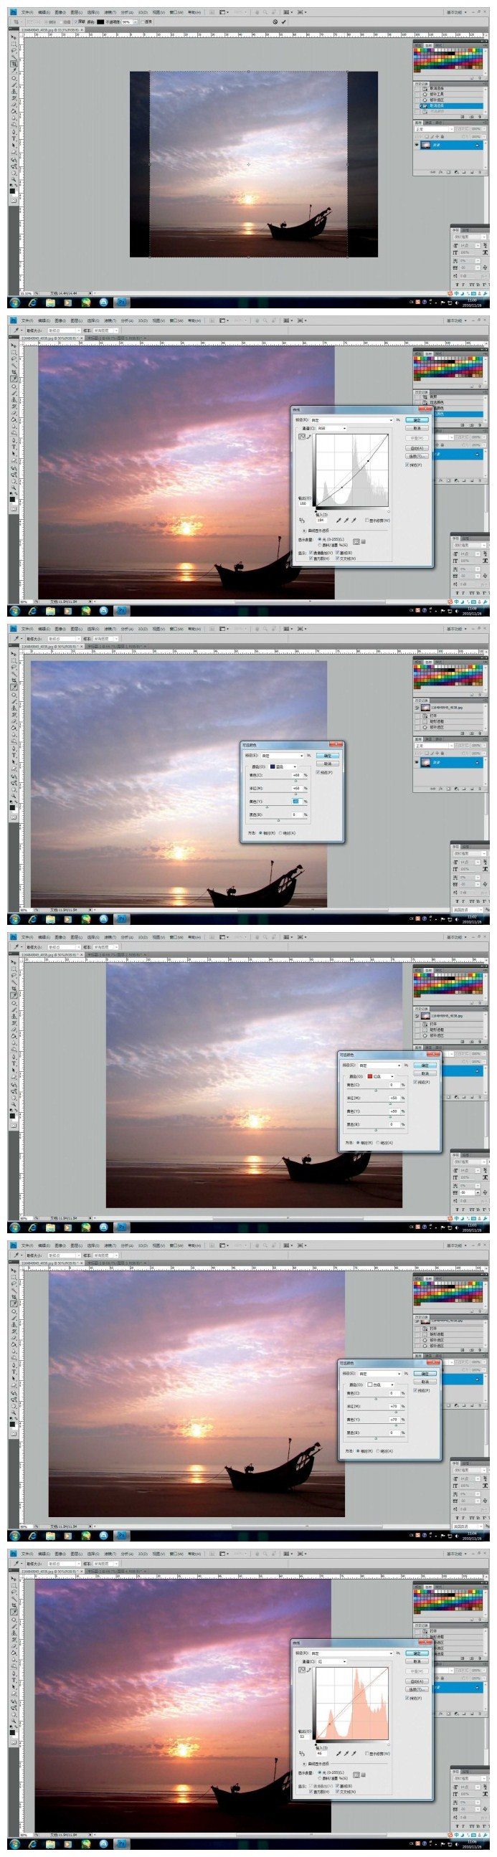Click the +50 黄色 field in 红色 dialog
The width and height of the screenshot is (497, 1857).
coord(395,1111)
